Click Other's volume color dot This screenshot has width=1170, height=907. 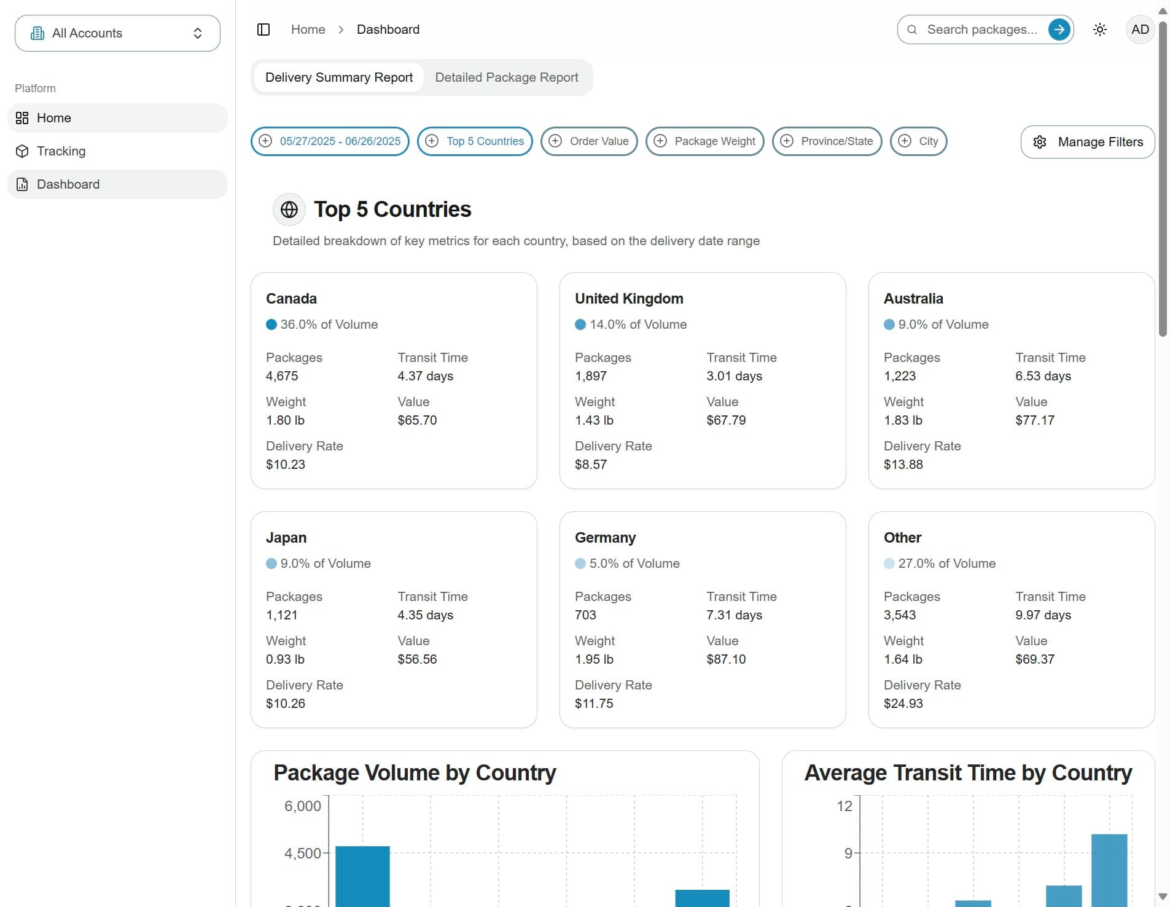pyautogui.click(x=889, y=563)
